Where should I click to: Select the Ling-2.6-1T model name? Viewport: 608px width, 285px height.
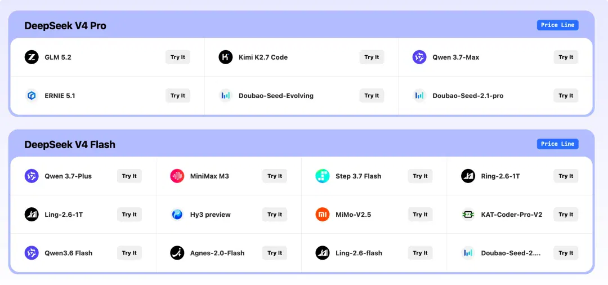pyautogui.click(x=64, y=215)
